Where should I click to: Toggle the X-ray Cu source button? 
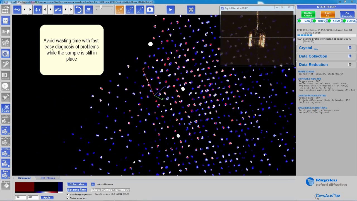tap(327, 14)
